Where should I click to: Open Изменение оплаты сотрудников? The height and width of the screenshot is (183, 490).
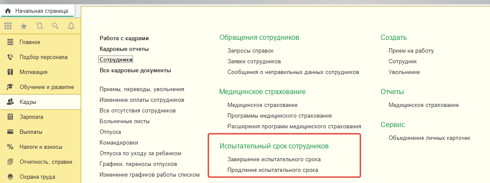pos(142,100)
